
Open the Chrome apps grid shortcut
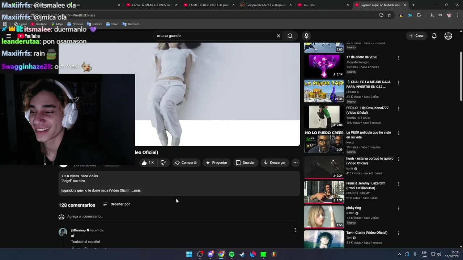[x=5, y=24]
